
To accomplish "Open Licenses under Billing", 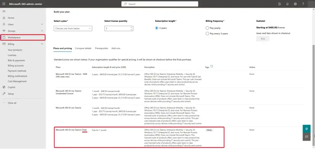I will [12, 55].
